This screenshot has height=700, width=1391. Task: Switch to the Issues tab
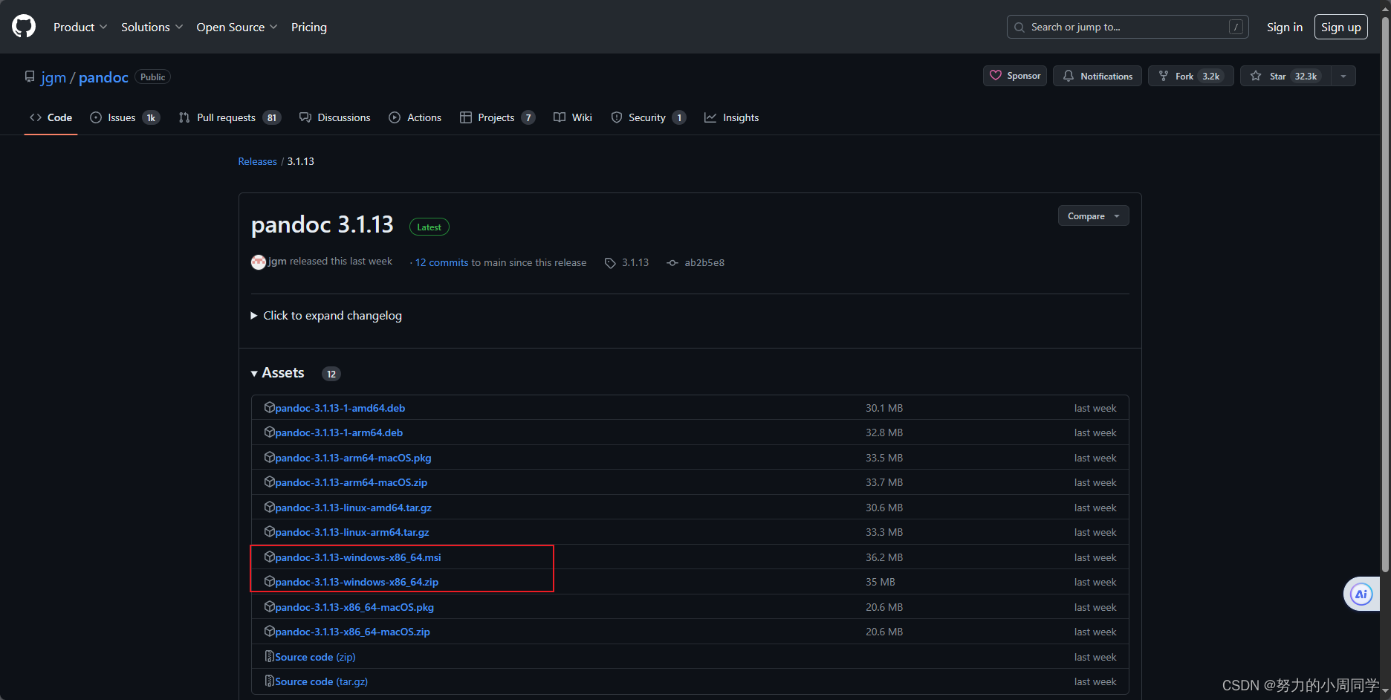click(125, 117)
